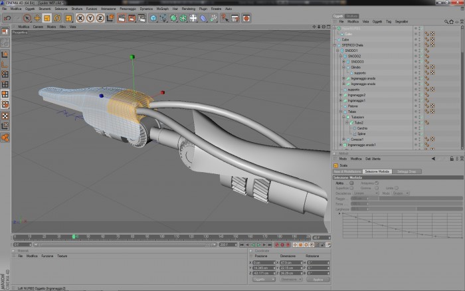Switch to polygon mode in left sidebar
Viewport: 465px width, 291px height.
point(5,94)
